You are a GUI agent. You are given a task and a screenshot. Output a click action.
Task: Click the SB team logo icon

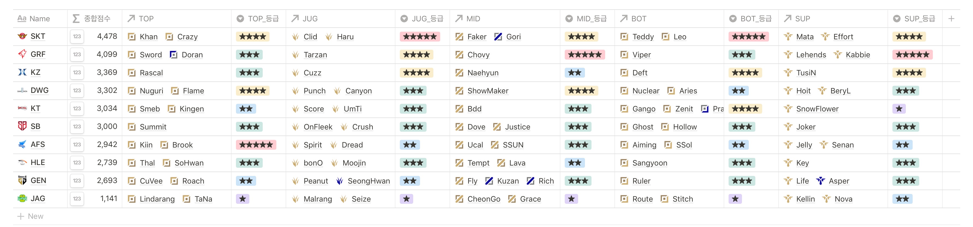[22, 126]
